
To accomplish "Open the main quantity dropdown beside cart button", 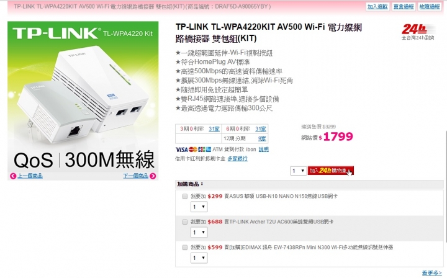I will tap(298, 171).
